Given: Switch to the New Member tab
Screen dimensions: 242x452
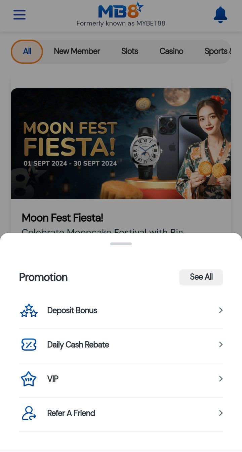Looking at the screenshot, I should pyautogui.click(x=77, y=51).
